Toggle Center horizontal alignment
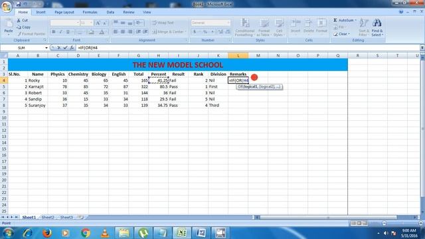This screenshot has height=239, width=425. (123, 32)
